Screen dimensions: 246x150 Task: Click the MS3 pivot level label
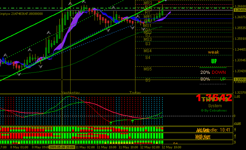pos(148,39)
